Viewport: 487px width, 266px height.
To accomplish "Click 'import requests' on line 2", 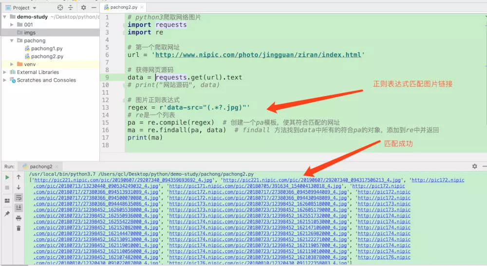I will point(157,25).
